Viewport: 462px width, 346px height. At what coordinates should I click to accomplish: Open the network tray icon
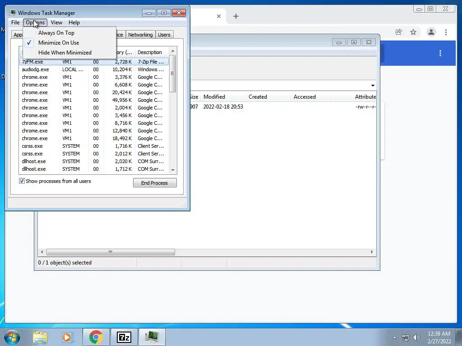click(x=406, y=337)
